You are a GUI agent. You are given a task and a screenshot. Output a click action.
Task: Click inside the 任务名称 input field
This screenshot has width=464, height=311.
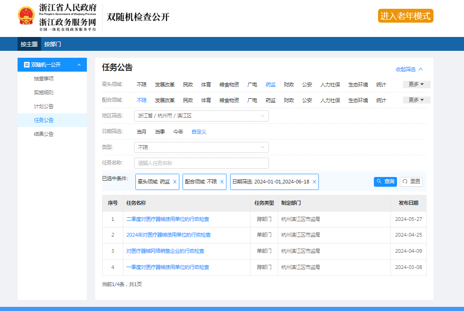pos(201,163)
